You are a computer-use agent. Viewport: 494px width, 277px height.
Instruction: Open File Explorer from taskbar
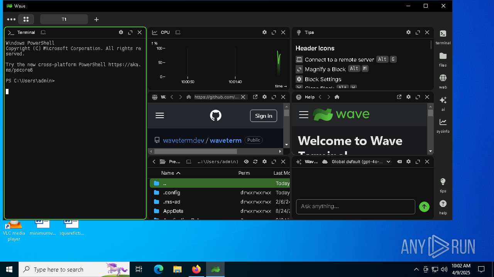[x=178, y=269]
